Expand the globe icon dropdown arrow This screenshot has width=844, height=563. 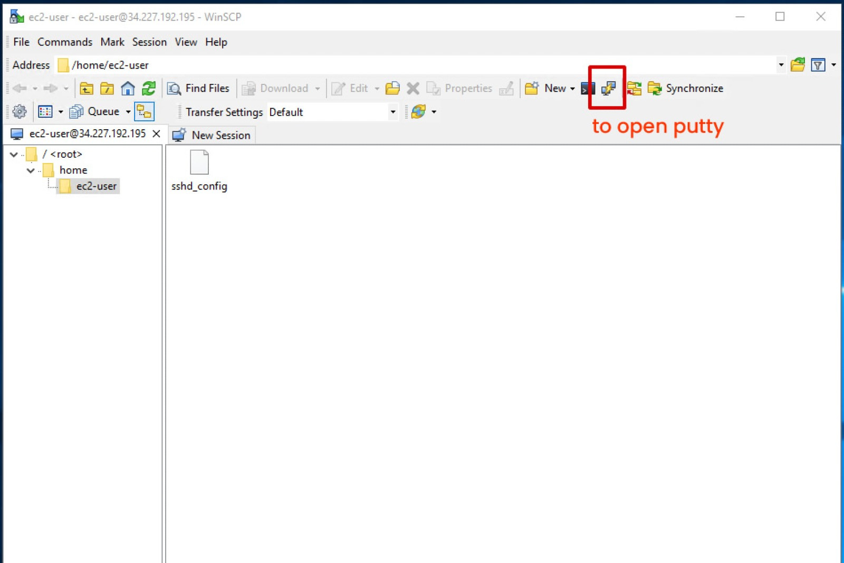(434, 112)
